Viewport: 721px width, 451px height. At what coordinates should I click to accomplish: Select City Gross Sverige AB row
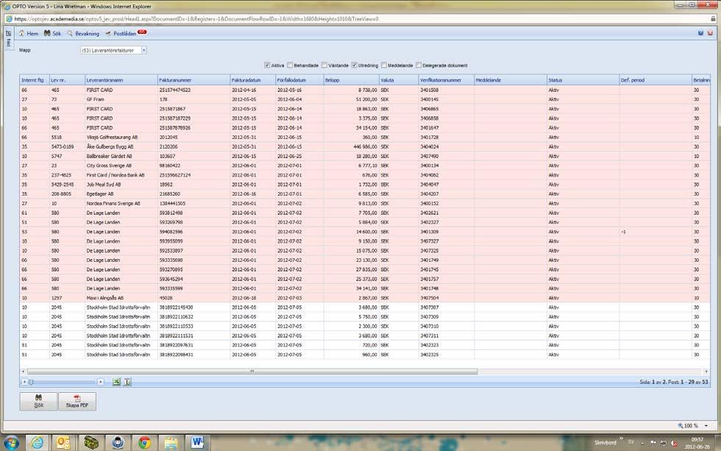(365, 166)
